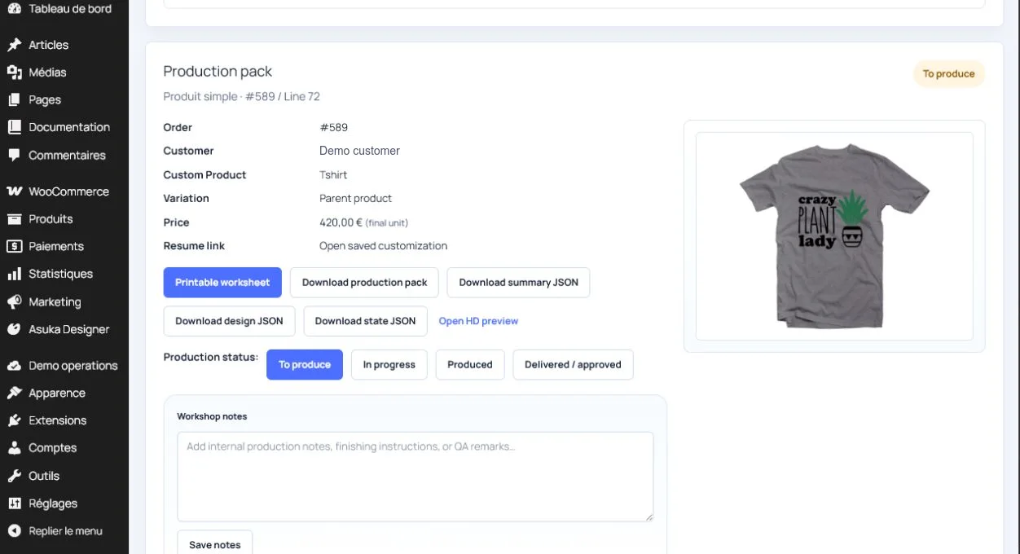Click Download production pack button
This screenshot has width=1020, height=554.
tap(364, 282)
